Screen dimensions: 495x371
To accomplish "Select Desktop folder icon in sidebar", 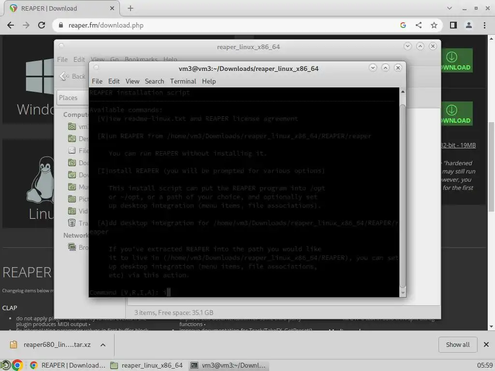I will [72, 139].
